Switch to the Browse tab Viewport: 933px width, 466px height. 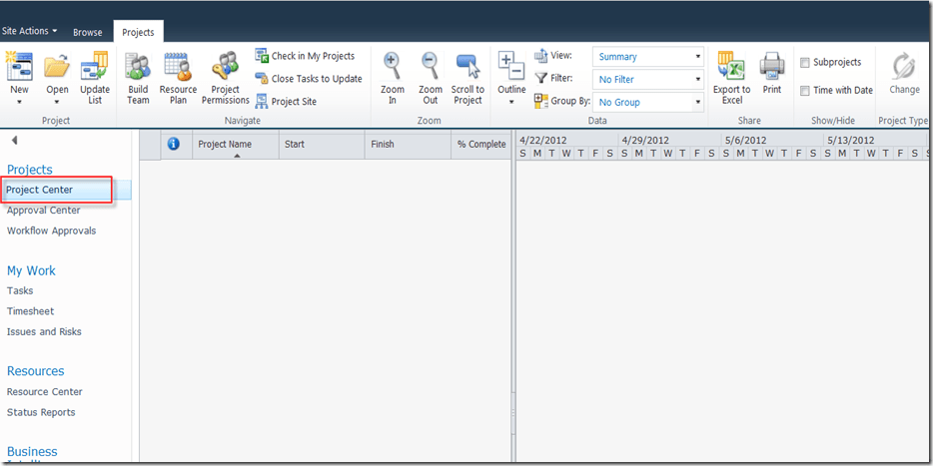click(87, 32)
